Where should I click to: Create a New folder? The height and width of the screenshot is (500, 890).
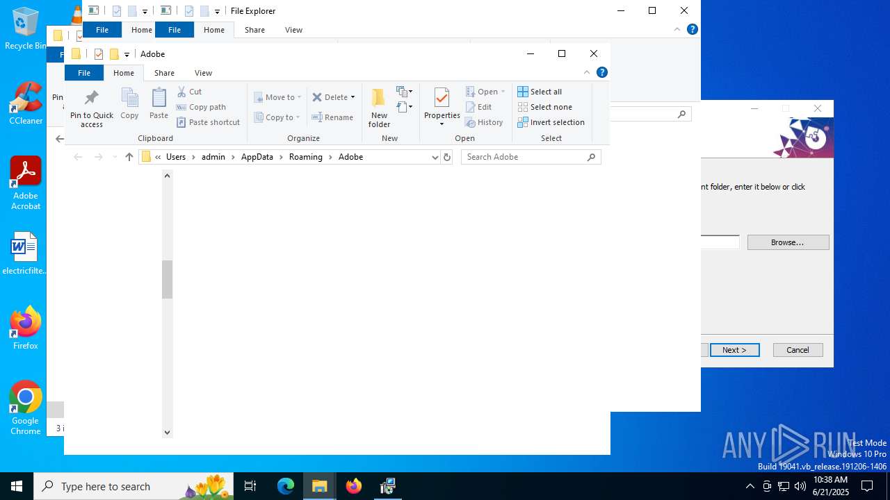[x=379, y=108]
